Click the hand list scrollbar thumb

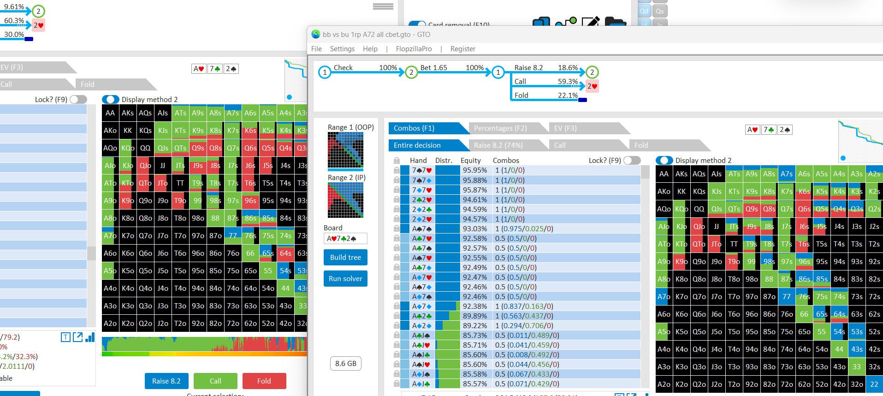click(645, 172)
